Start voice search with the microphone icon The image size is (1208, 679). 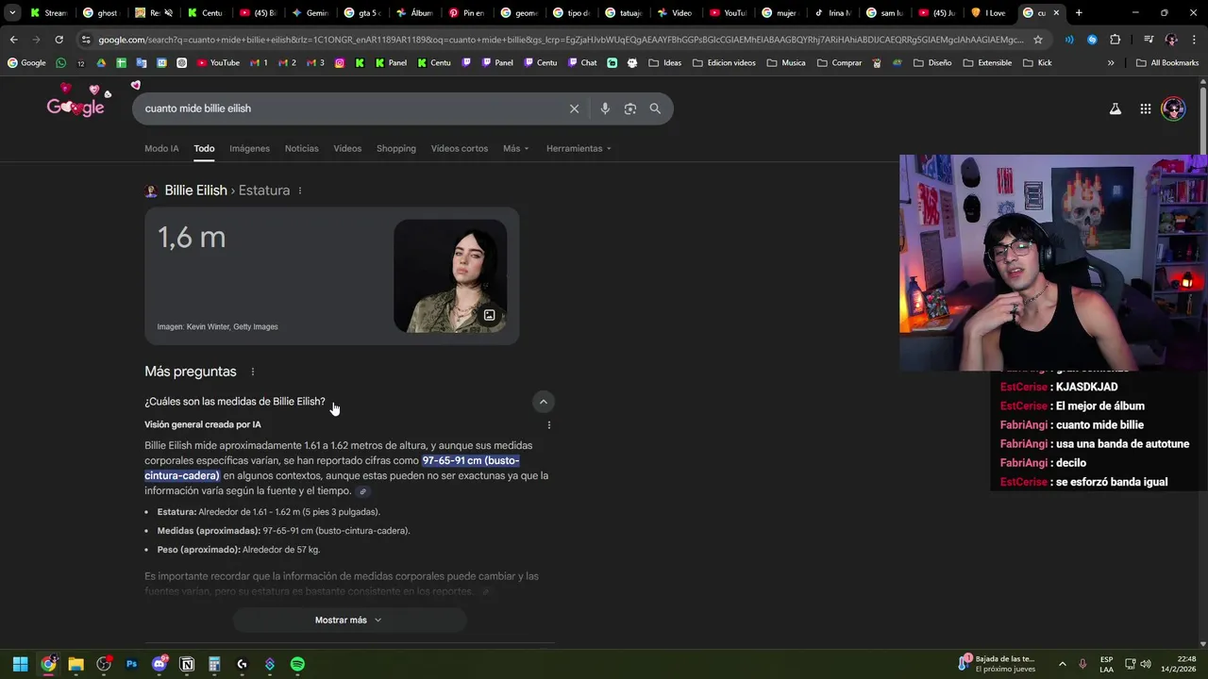click(x=605, y=108)
